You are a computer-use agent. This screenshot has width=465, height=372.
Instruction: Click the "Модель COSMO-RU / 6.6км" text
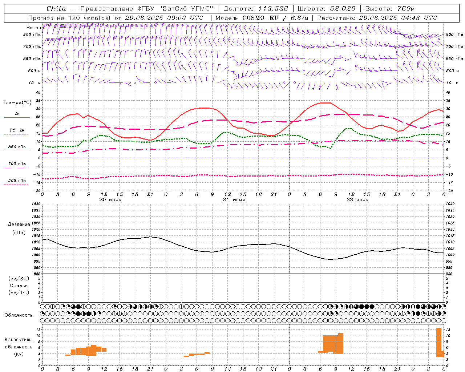click(x=262, y=18)
